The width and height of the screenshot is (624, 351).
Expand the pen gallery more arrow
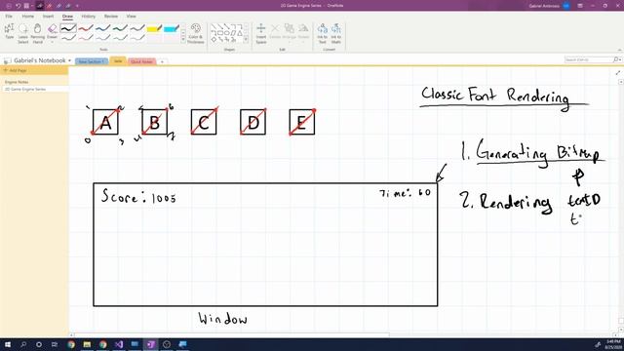(x=183, y=39)
